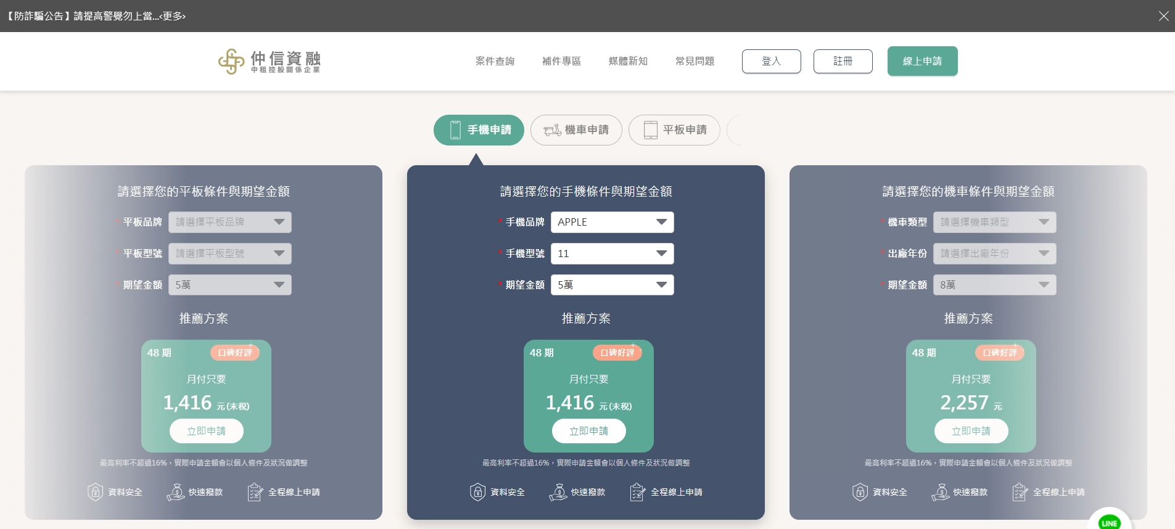Click 立即申請 in the scooter 2,257 plan card
The image size is (1175, 529).
(971, 431)
